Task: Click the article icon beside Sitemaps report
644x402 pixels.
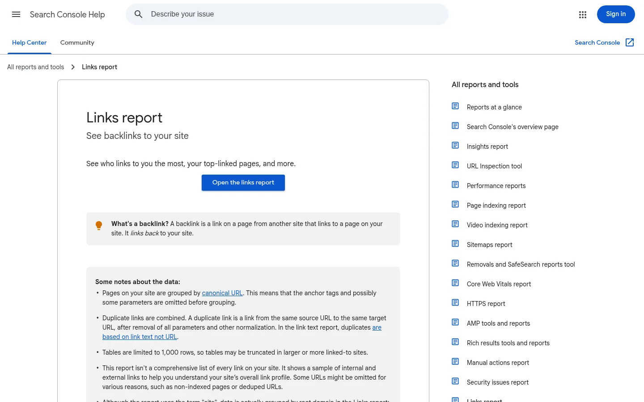Action: pyautogui.click(x=455, y=244)
